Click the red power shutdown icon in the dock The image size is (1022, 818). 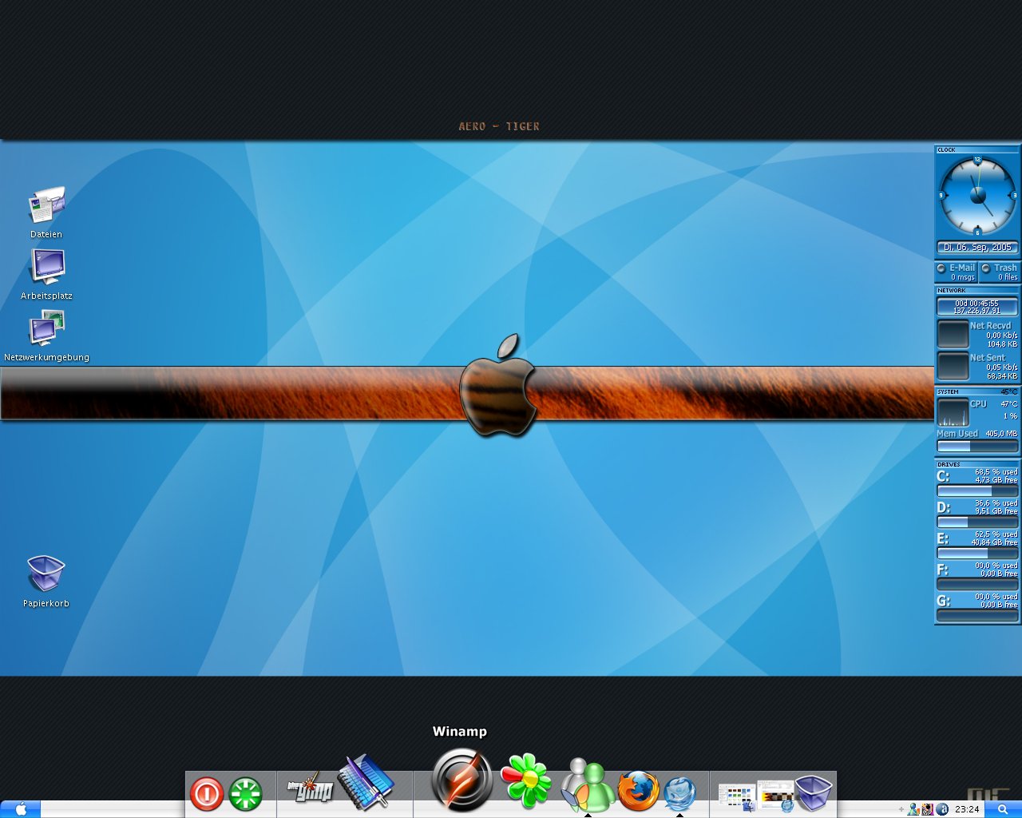point(207,794)
